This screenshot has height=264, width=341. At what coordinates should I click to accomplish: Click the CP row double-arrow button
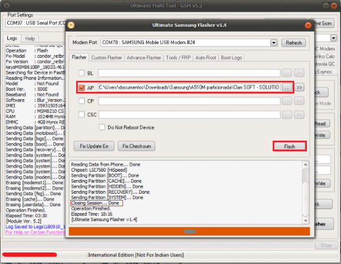300,101
